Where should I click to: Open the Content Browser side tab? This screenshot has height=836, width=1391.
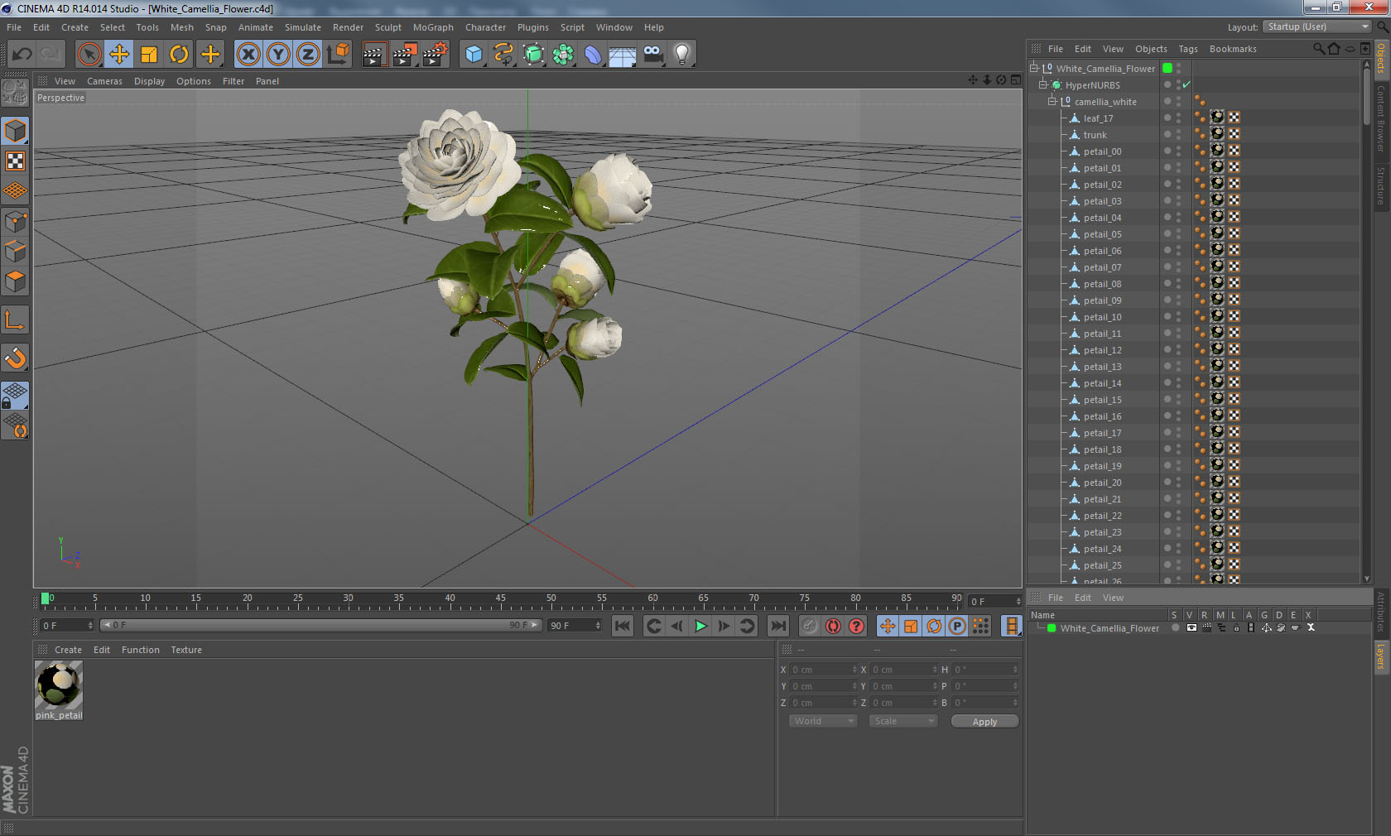(x=1381, y=118)
